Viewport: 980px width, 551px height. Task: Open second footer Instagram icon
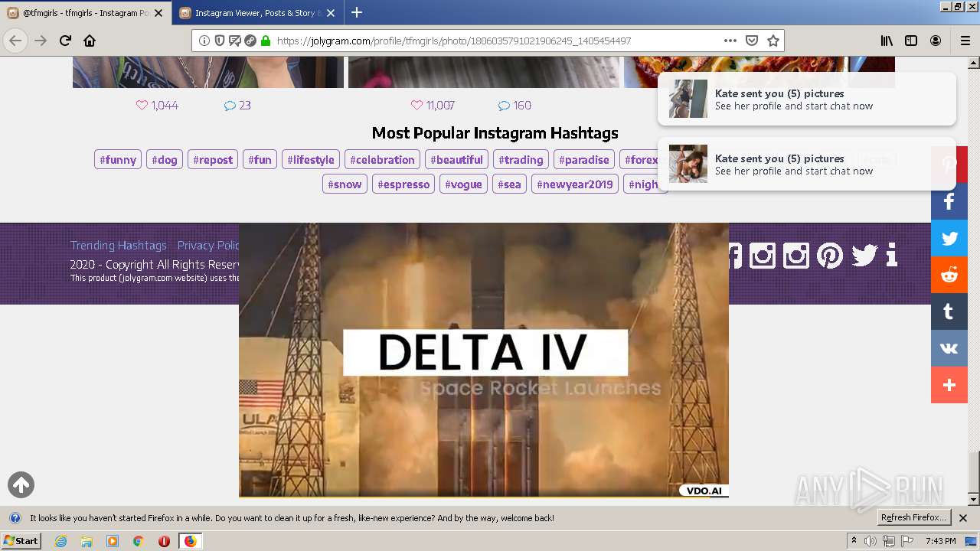coord(796,255)
